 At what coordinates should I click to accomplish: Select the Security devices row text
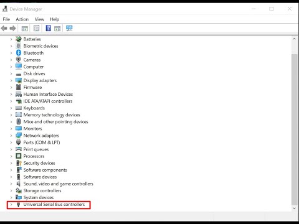(x=39, y=163)
